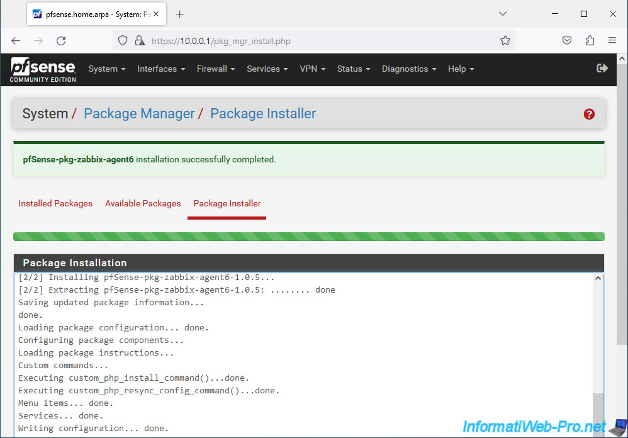628x438 pixels.
Task: Switch to the Available Packages tab
Action: (143, 203)
